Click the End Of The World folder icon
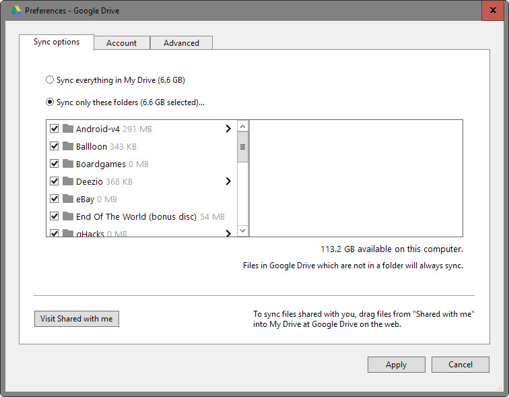Viewport: 509px width, 397px height. 68,216
